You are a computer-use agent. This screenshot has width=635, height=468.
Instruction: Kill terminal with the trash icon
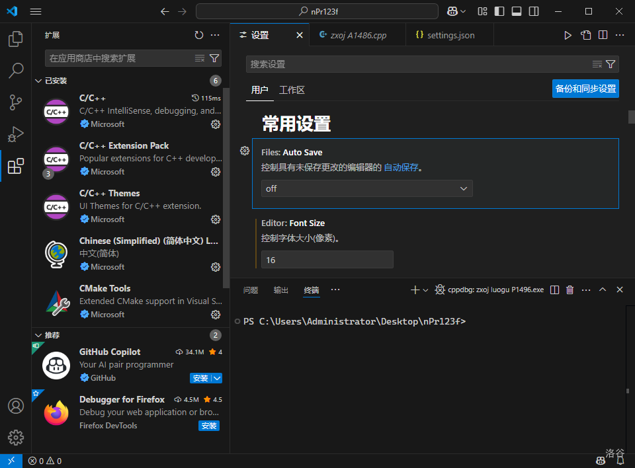pos(570,290)
